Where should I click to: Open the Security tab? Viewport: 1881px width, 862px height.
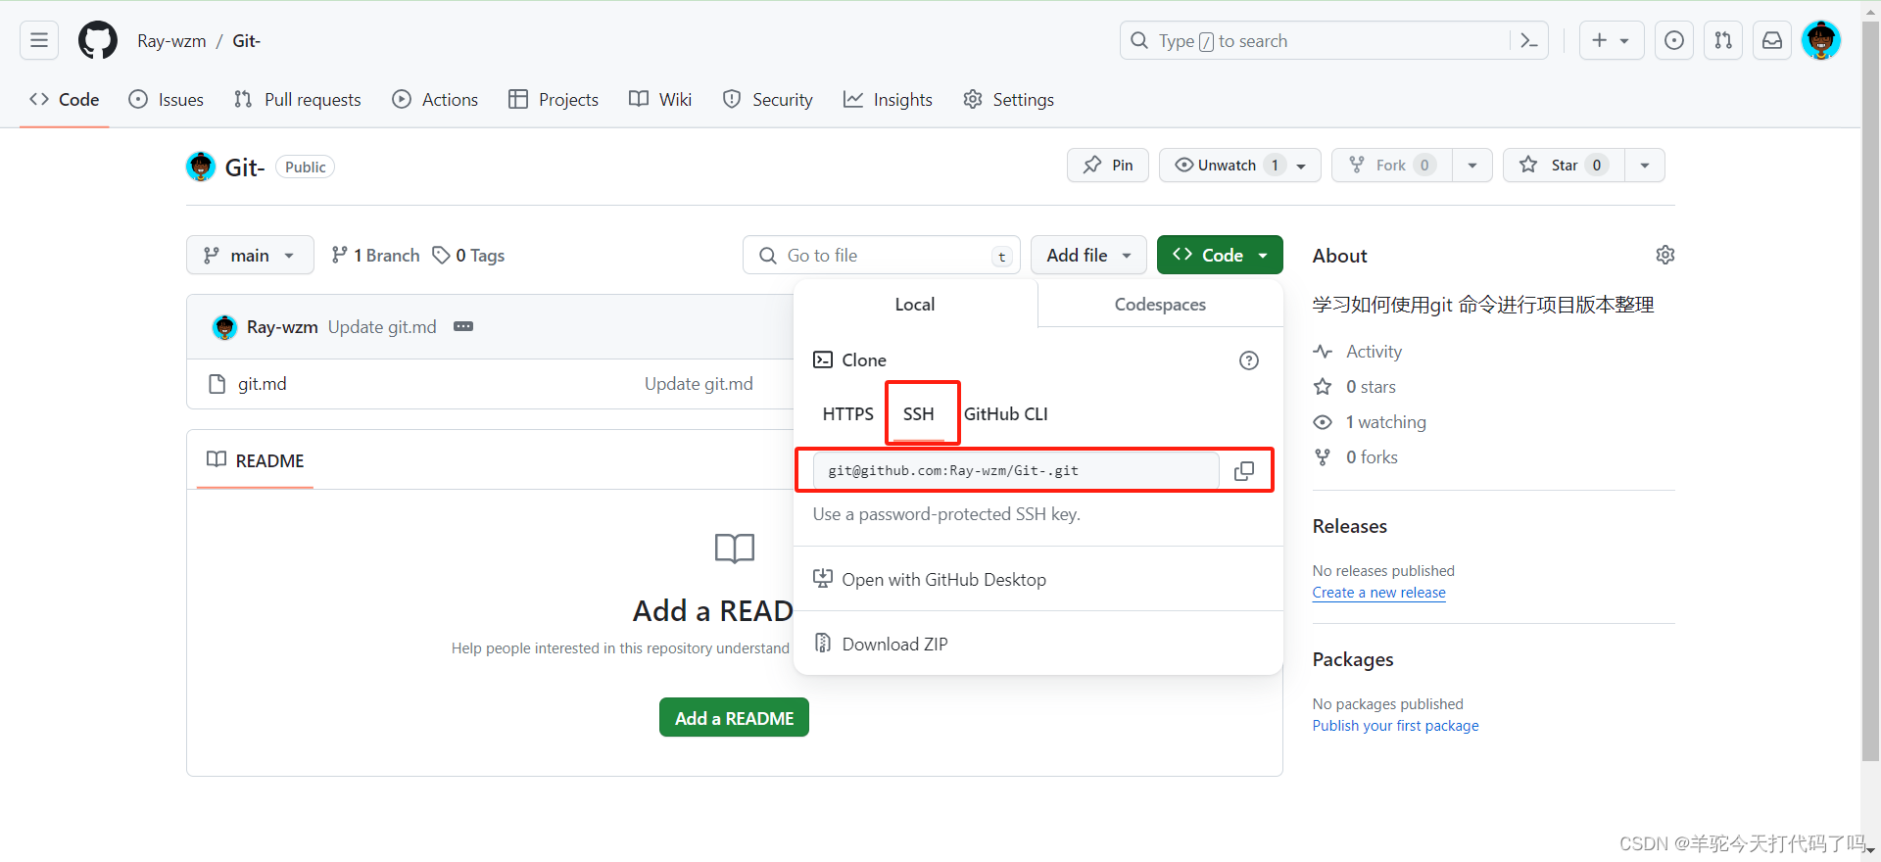pyautogui.click(x=768, y=99)
